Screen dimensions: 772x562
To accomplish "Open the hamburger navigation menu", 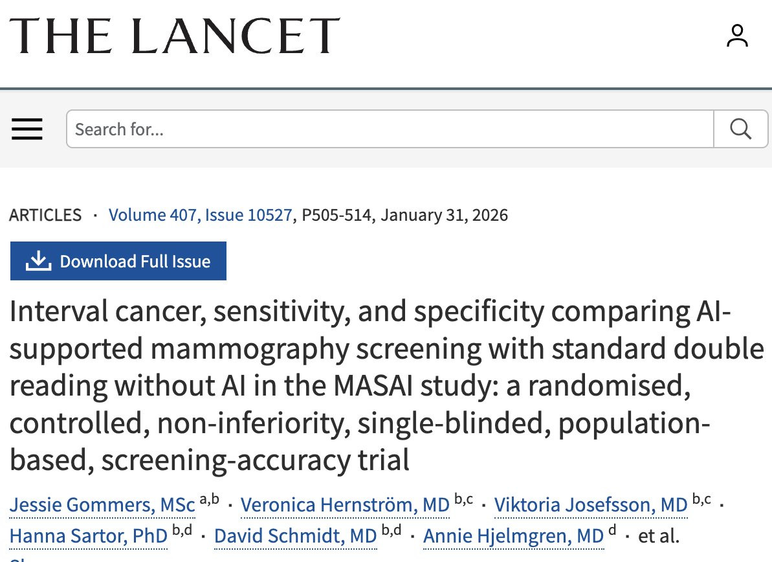I will [27, 129].
